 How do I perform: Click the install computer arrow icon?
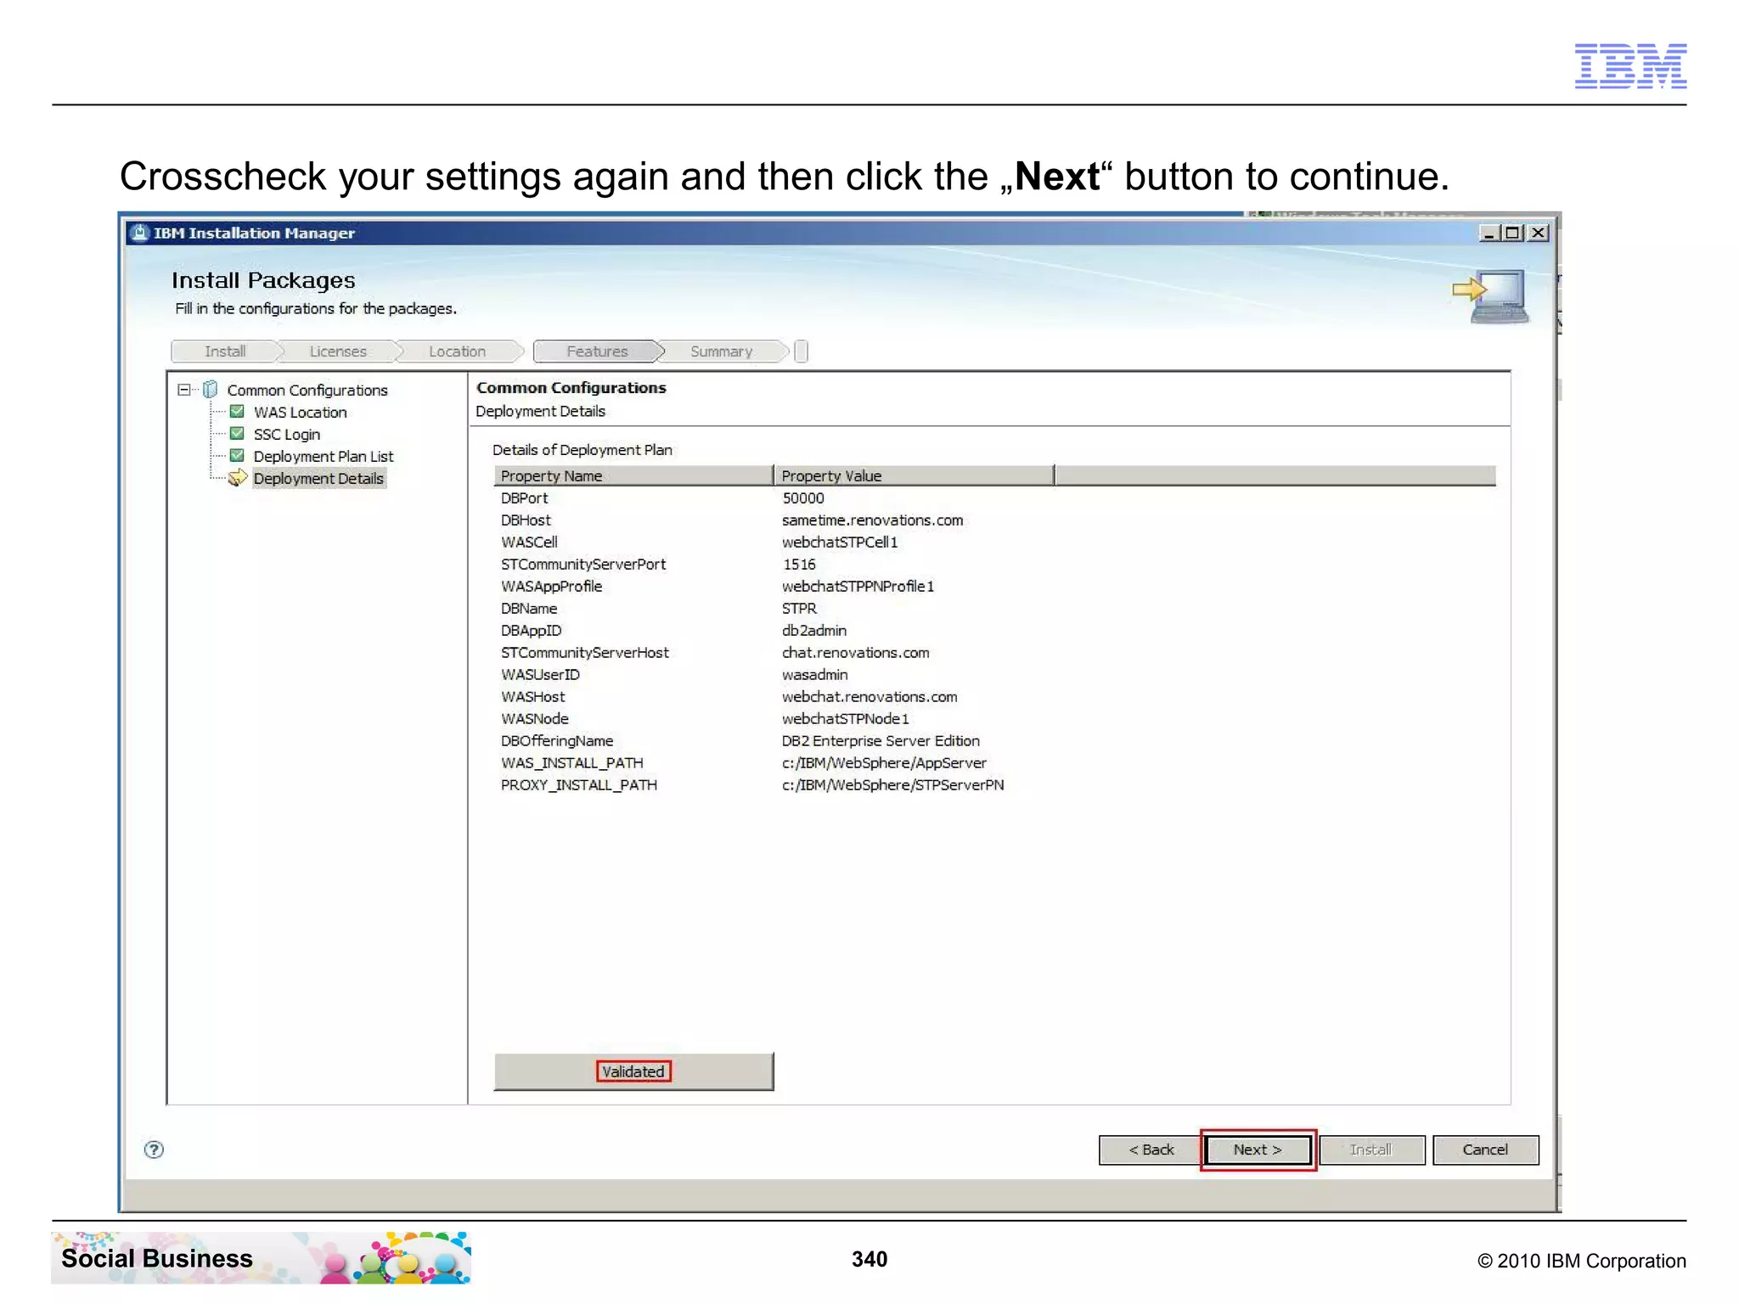click(1490, 296)
